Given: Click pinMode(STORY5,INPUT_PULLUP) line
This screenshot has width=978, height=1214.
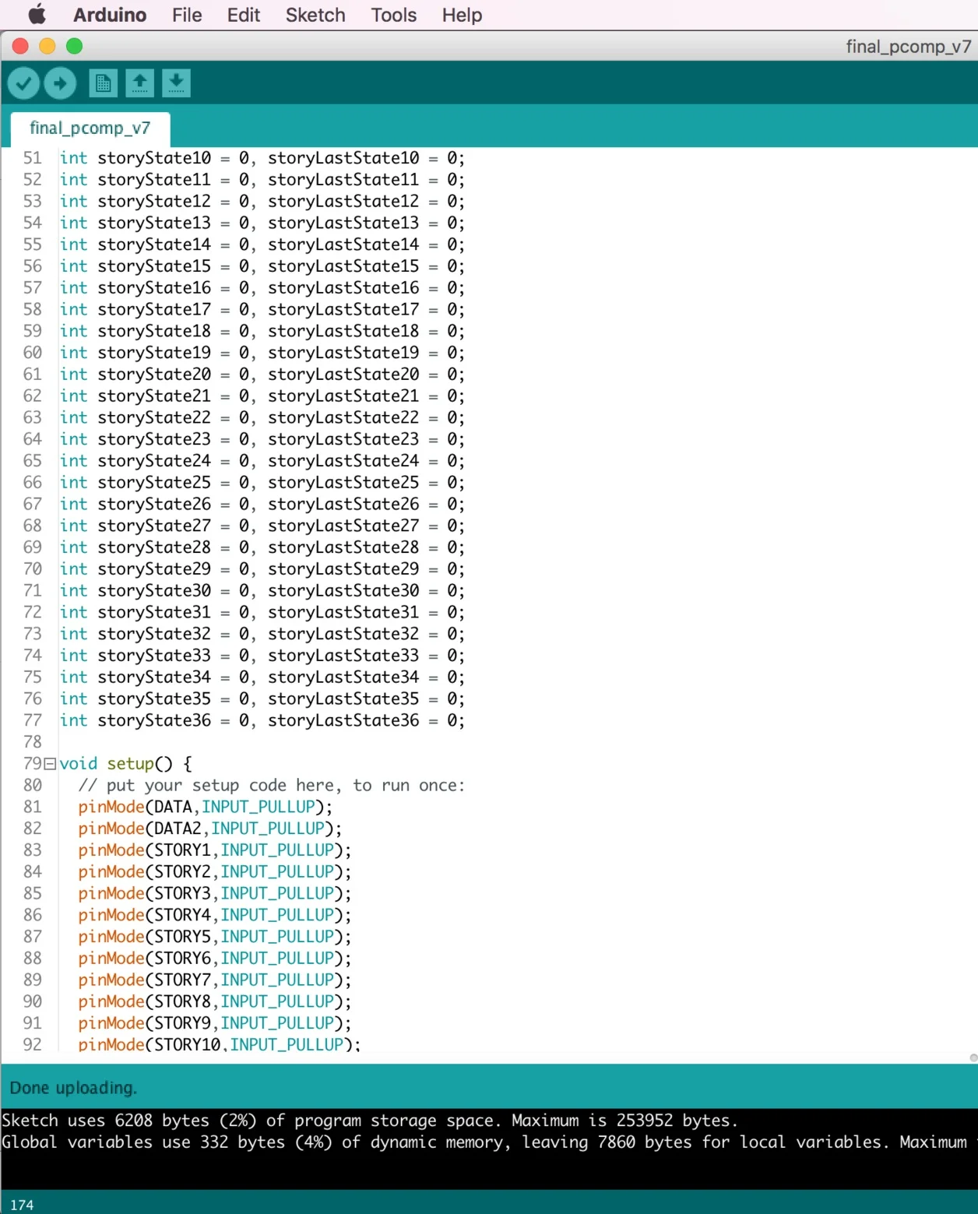Looking at the screenshot, I should pyautogui.click(x=215, y=937).
